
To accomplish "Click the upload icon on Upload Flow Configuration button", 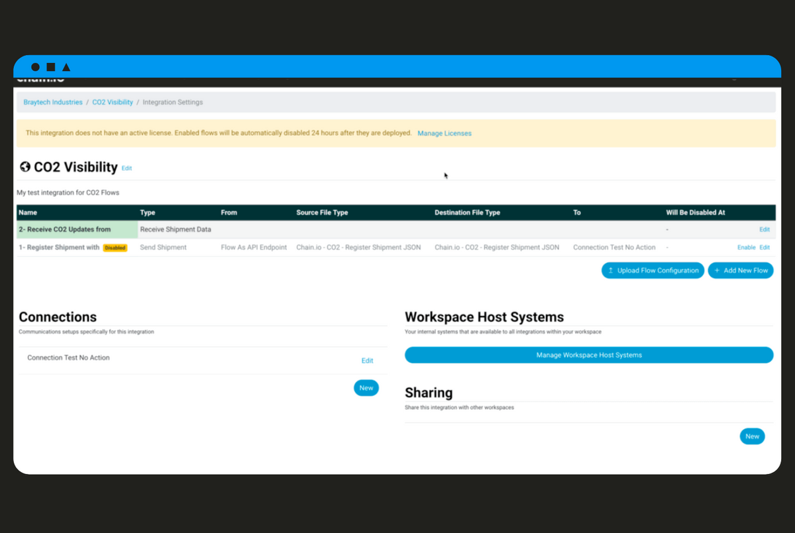I will pos(611,270).
